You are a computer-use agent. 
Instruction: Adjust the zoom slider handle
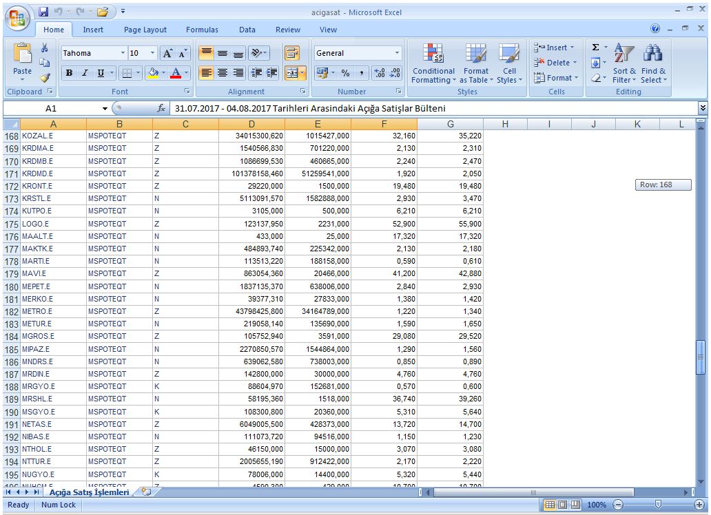[x=659, y=505]
